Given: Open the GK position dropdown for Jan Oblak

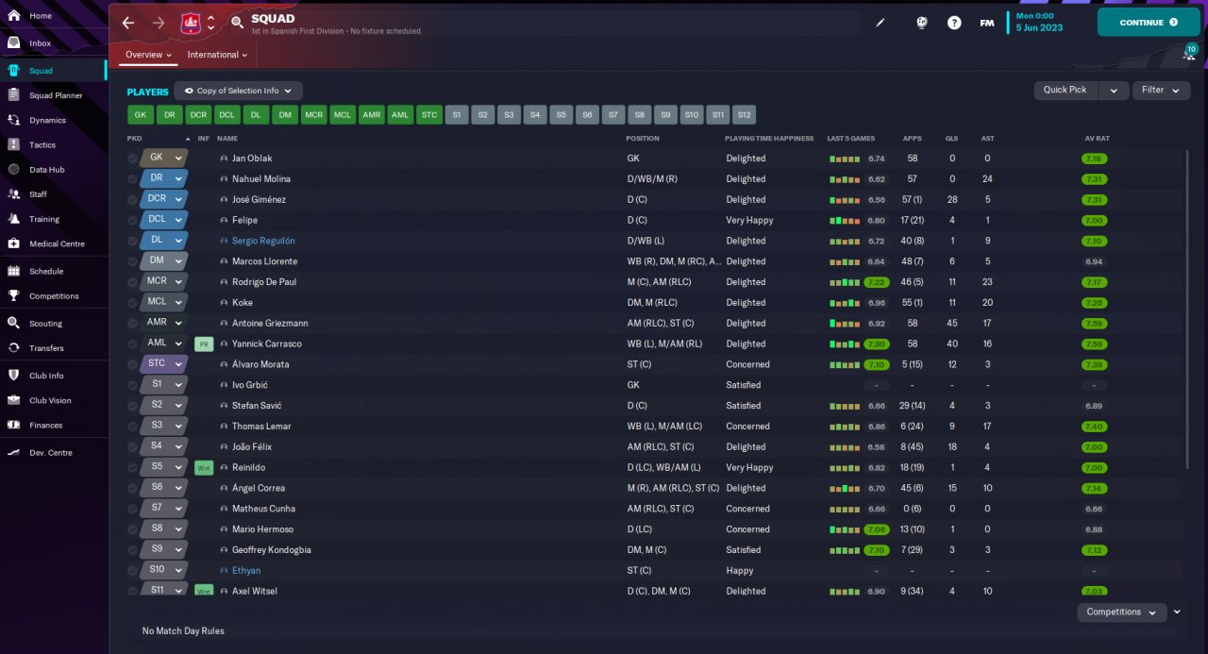Looking at the screenshot, I should click(x=163, y=158).
